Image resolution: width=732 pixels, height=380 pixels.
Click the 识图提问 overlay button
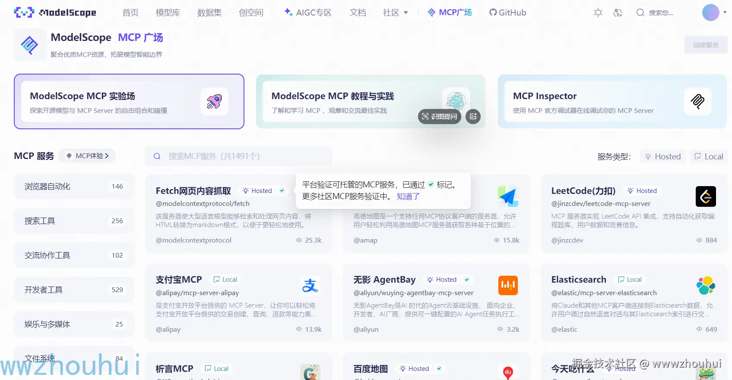coord(440,116)
